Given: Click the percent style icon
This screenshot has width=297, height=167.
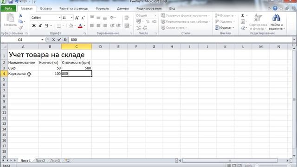Looking at the screenshot, I should click(148, 22).
